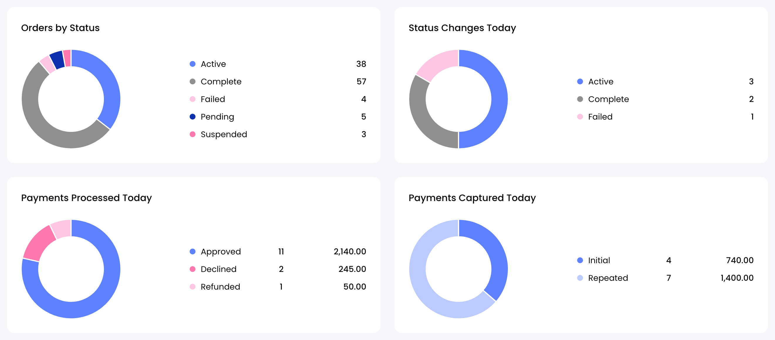Select the grey Complete slice in Status Changes donut
Image resolution: width=775 pixels, height=340 pixels.
423,120
